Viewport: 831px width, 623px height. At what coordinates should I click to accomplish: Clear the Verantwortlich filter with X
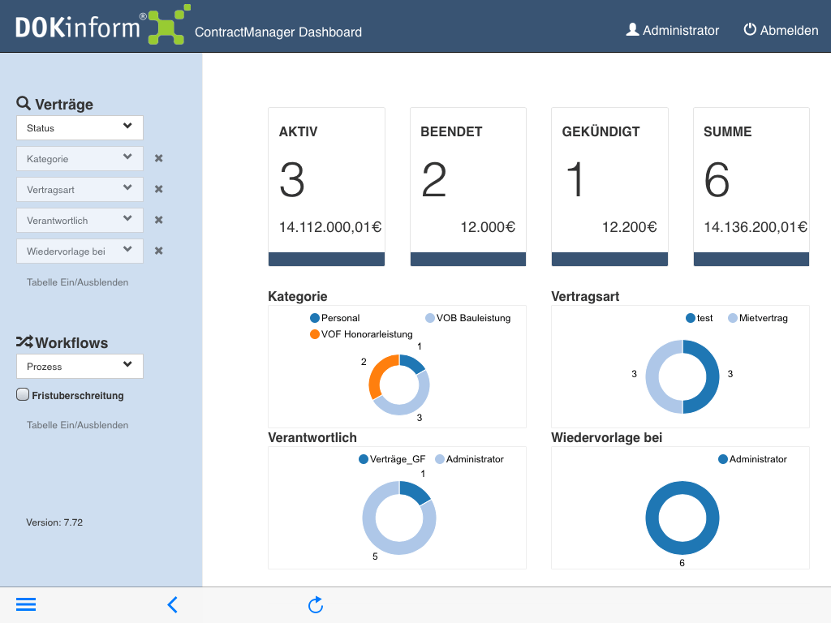pos(159,220)
